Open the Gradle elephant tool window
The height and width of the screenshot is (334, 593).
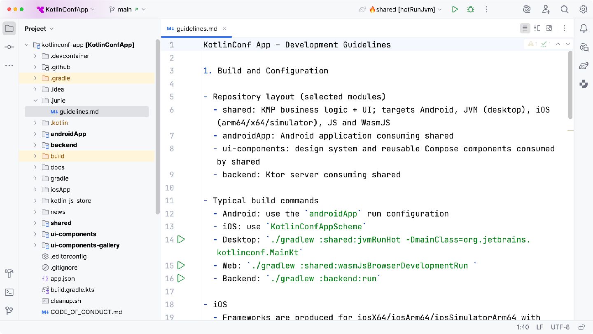584,66
